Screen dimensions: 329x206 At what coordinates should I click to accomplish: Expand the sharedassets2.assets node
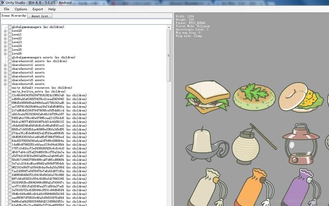click(5, 69)
